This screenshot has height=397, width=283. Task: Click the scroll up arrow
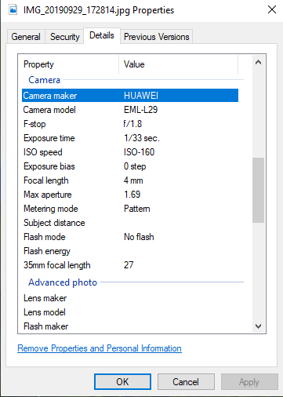[258, 62]
